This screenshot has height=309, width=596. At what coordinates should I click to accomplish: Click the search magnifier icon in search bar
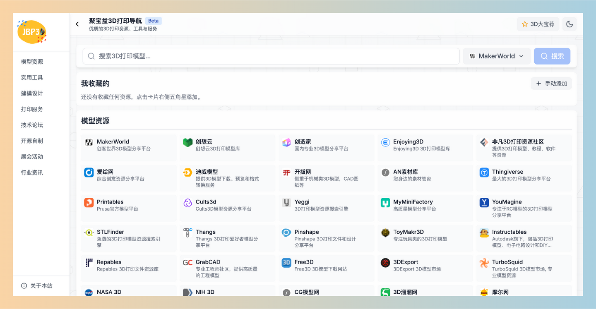[91, 56]
